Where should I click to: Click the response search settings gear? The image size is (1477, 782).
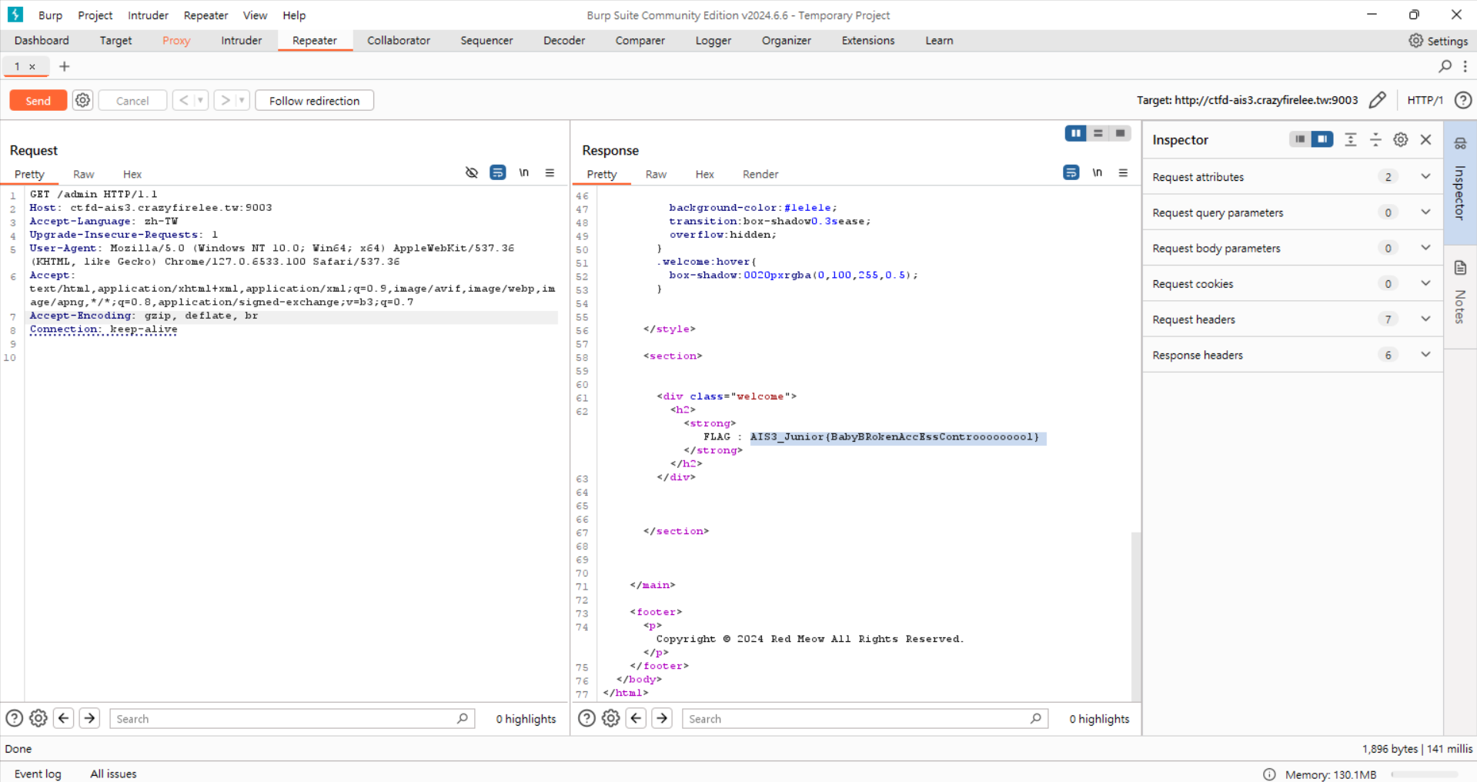(610, 718)
